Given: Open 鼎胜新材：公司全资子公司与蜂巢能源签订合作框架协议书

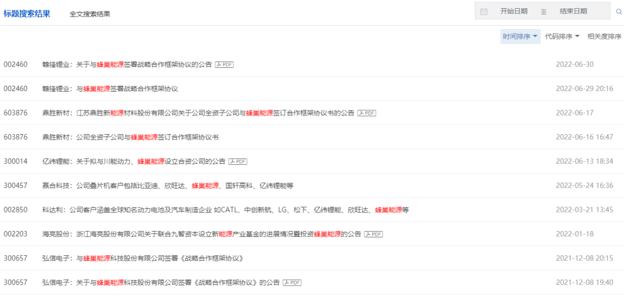Looking at the screenshot, I should (x=131, y=137).
